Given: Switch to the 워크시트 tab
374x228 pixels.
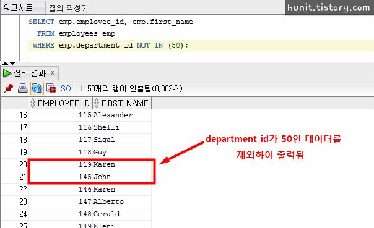Looking at the screenshot, I should click(23, 7).
